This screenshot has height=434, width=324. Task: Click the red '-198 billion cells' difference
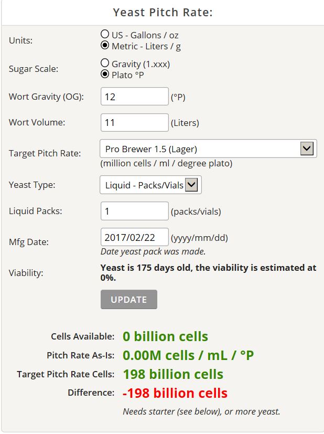pos(175,393)
